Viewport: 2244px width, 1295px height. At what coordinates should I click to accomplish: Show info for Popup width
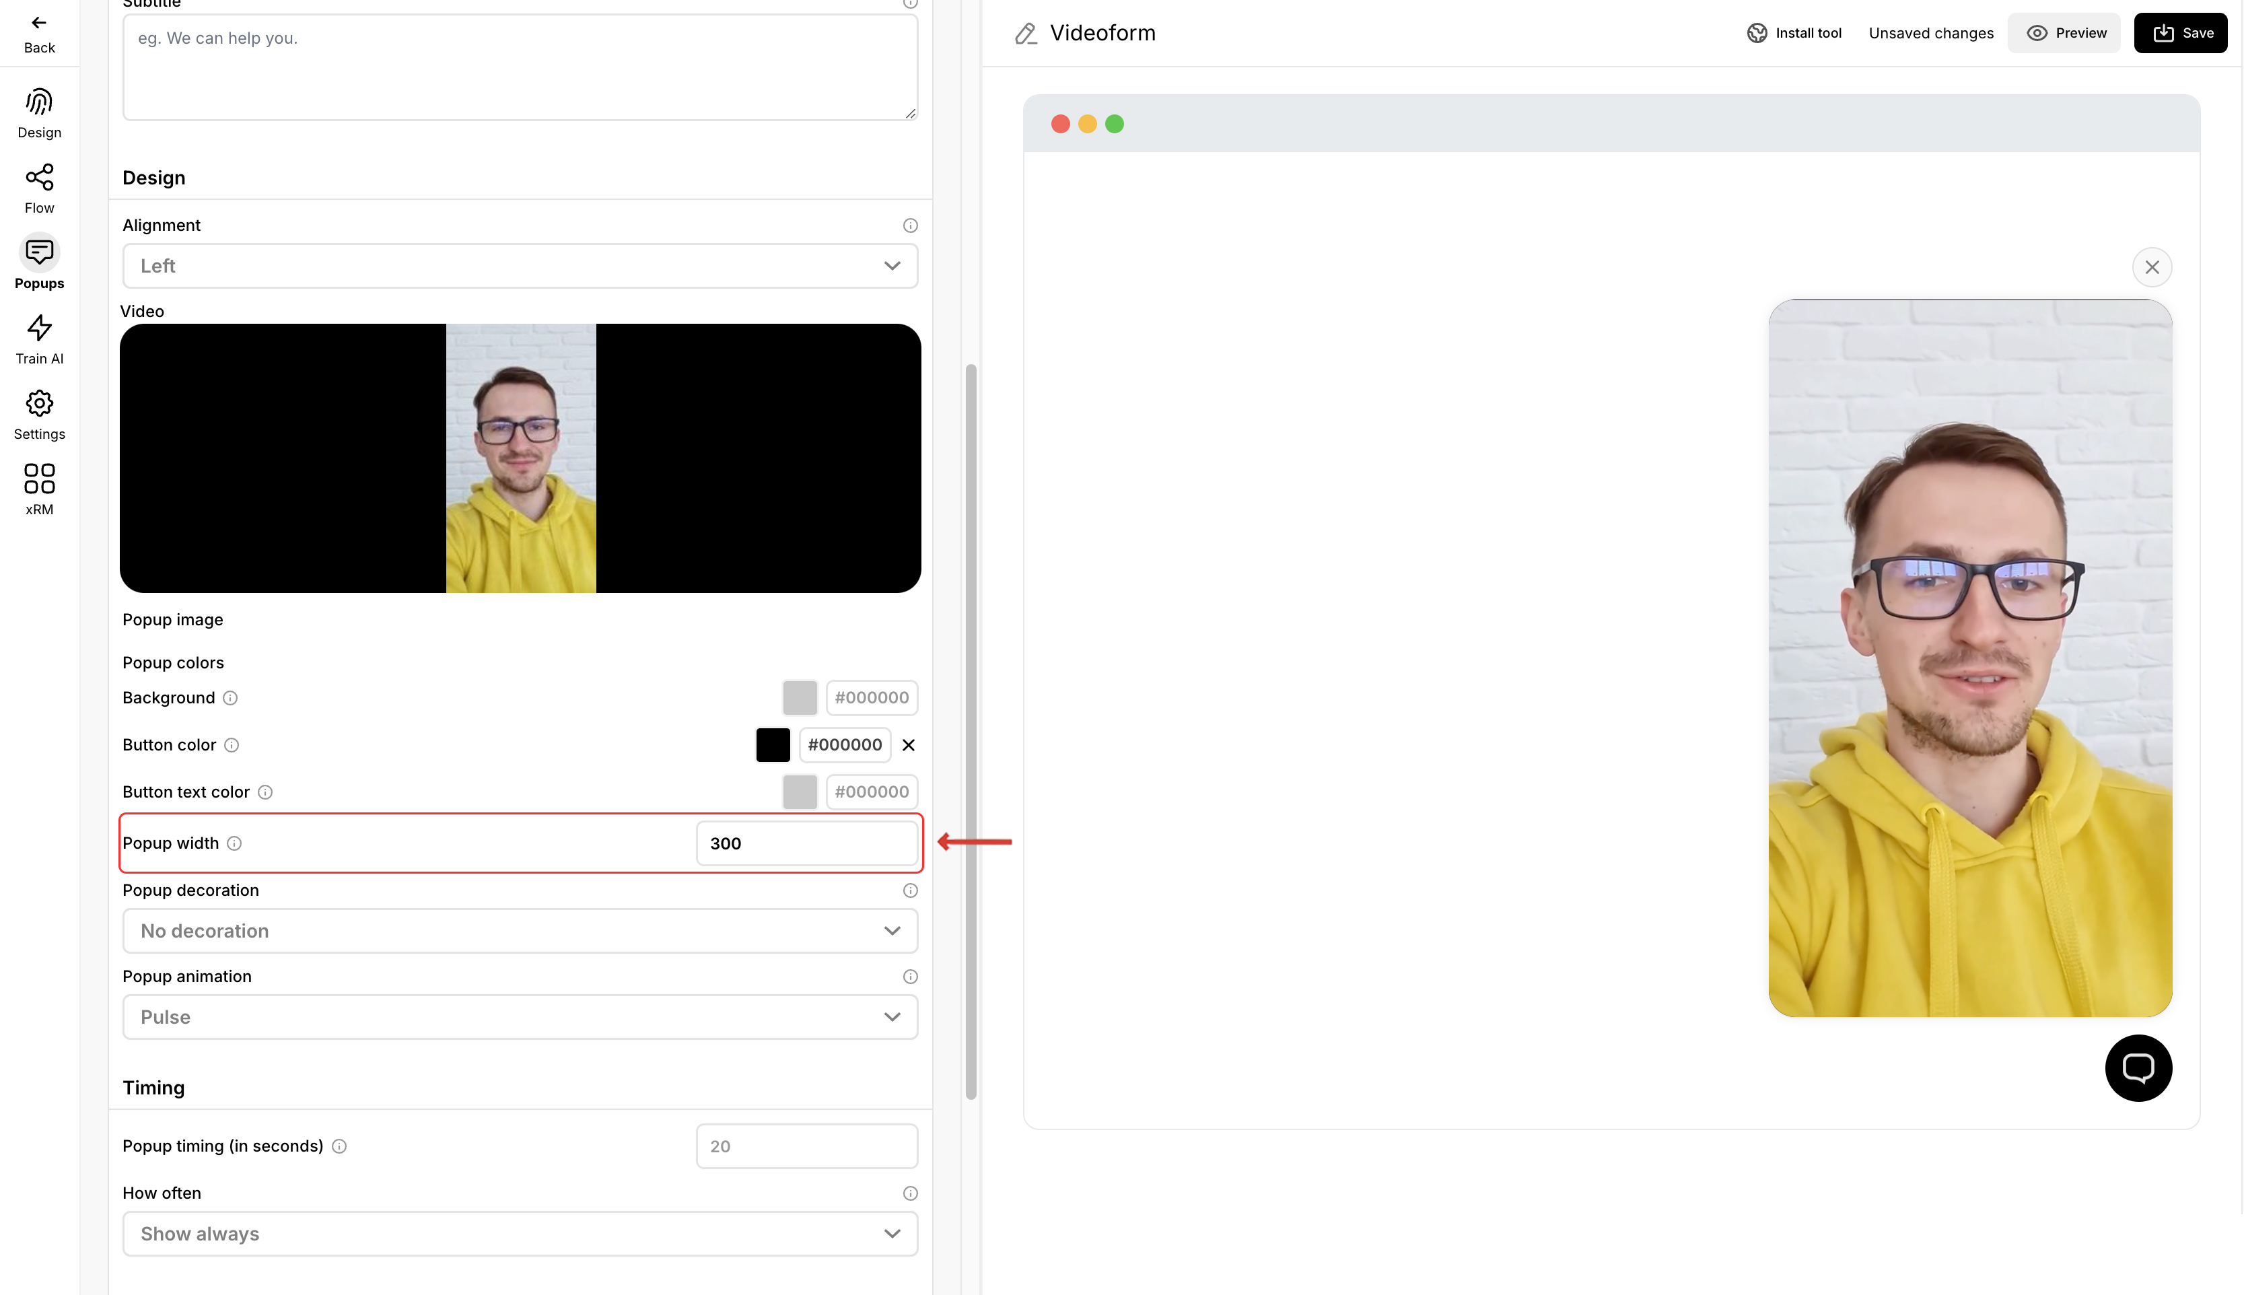[234, 843]
